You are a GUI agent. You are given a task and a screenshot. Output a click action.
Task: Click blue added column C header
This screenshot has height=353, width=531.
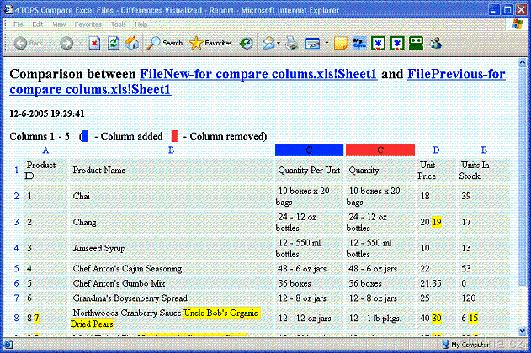pos(309,150)
